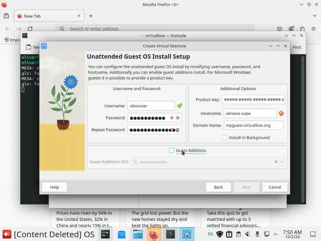Click the Guest Additions ISO warning icon
Image resolution: width=321 pixels, height=241 pixels.
(x=276, y=162)
